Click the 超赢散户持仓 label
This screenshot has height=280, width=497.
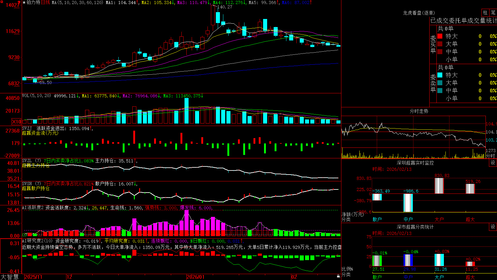(x=36, y=188)
